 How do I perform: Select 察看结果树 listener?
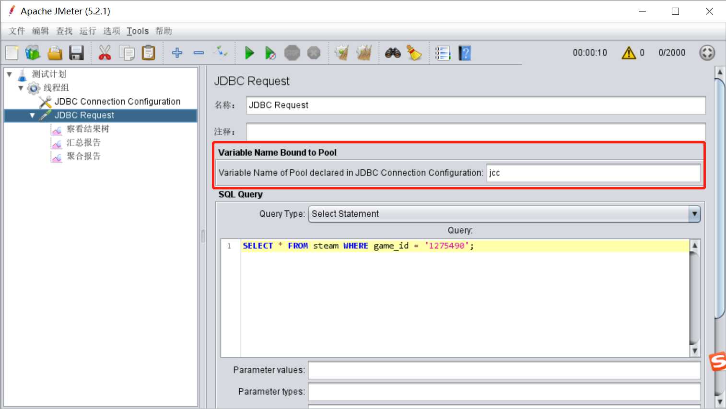(88, 129)
